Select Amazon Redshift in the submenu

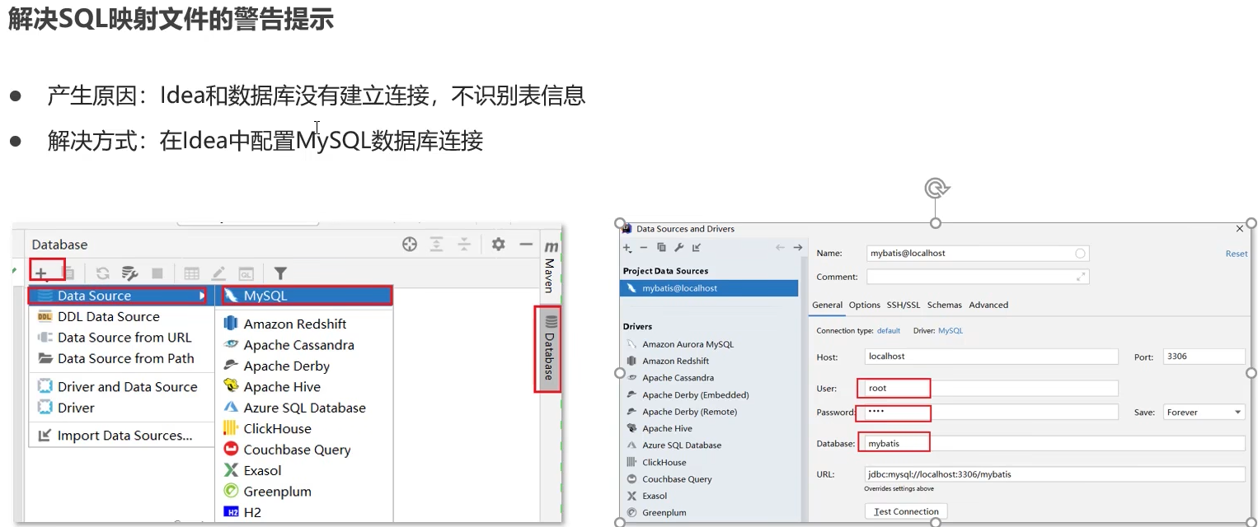click(305, 324)
